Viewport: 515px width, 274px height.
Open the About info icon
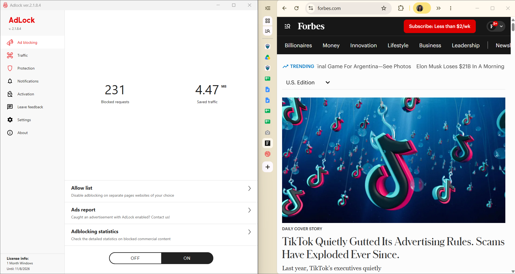coord(10,133)
